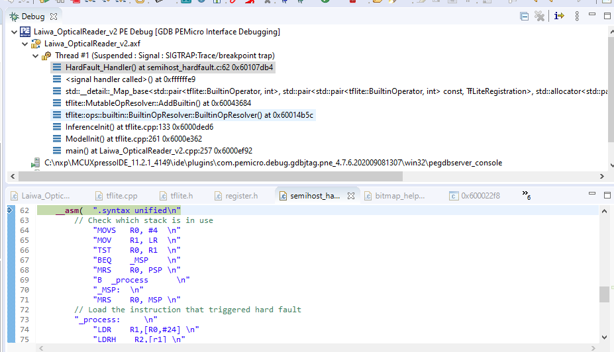Click comment "Check which stack is in use"
Viewport: 614px width, 352px height.
[144, 220]
